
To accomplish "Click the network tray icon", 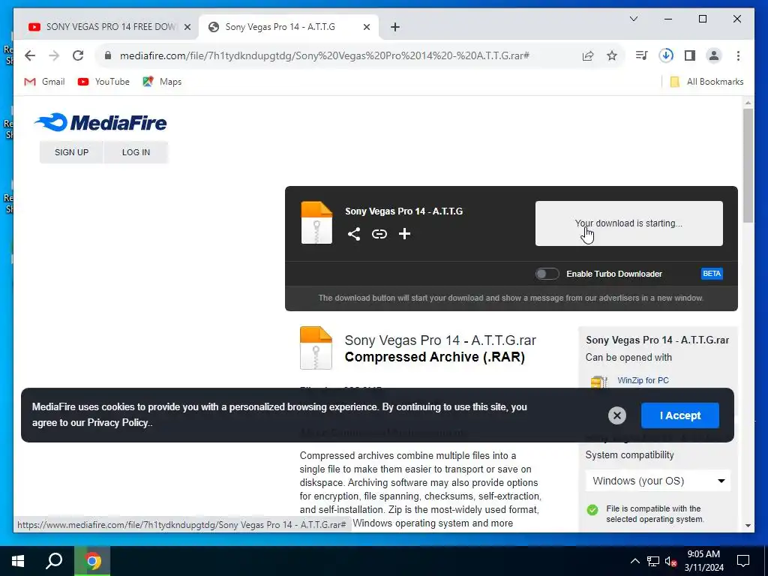I will click(653, 561).
